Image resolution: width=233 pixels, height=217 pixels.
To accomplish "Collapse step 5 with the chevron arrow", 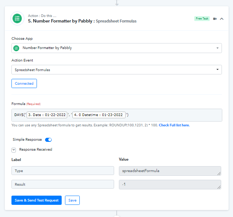I will pyautogui.click(x=222, y=19).
